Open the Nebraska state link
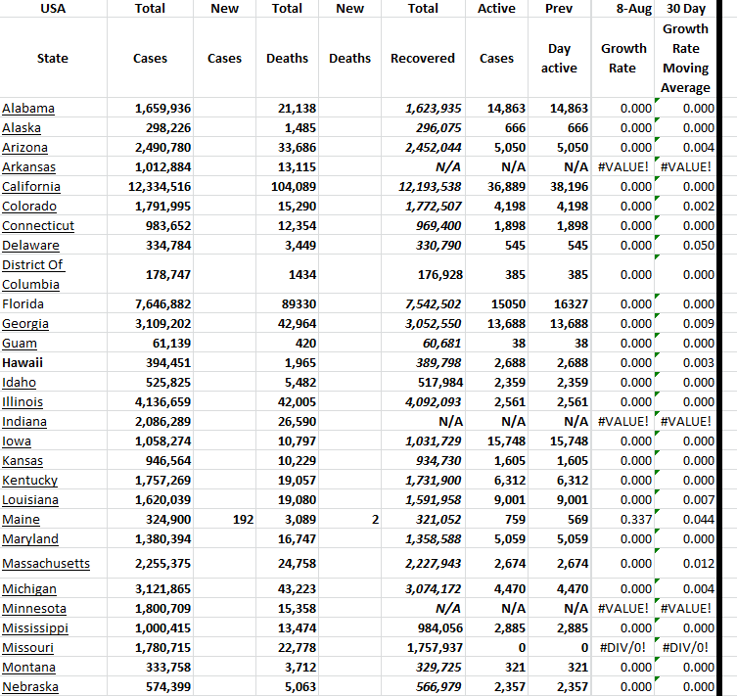The width and height of the screenshot is (737, 696). coord(30,687)
